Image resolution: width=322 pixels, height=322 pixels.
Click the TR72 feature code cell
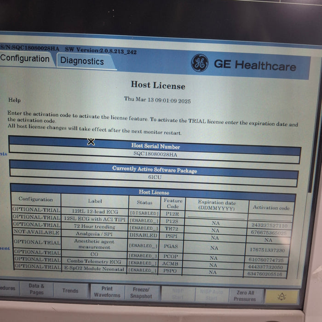click(x=172, y=229)
